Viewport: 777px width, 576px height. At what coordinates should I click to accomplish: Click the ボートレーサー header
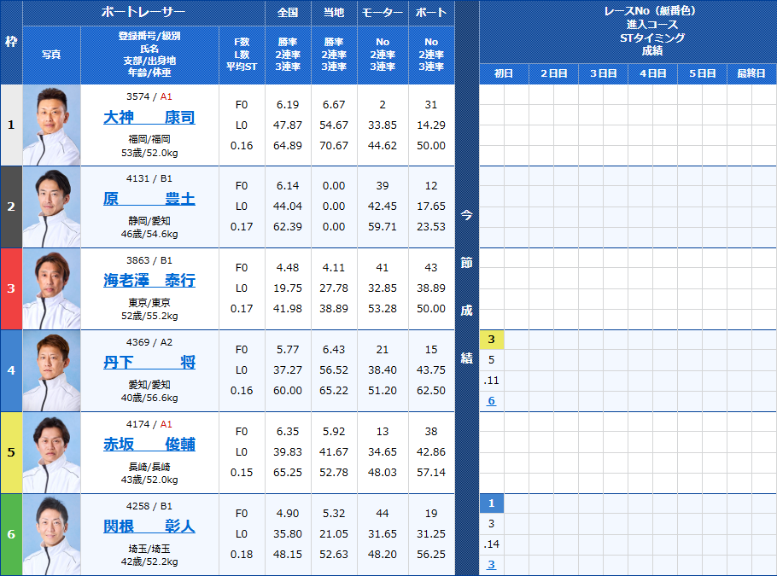143,13
